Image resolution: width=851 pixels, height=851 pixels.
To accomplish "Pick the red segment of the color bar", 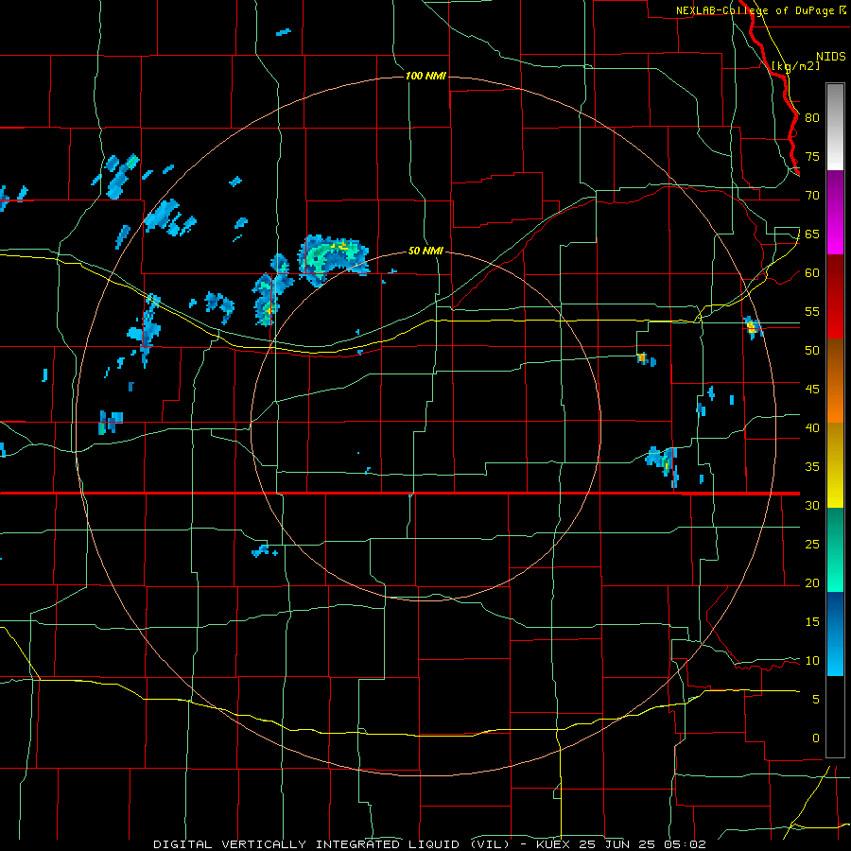I will (835, 297).
